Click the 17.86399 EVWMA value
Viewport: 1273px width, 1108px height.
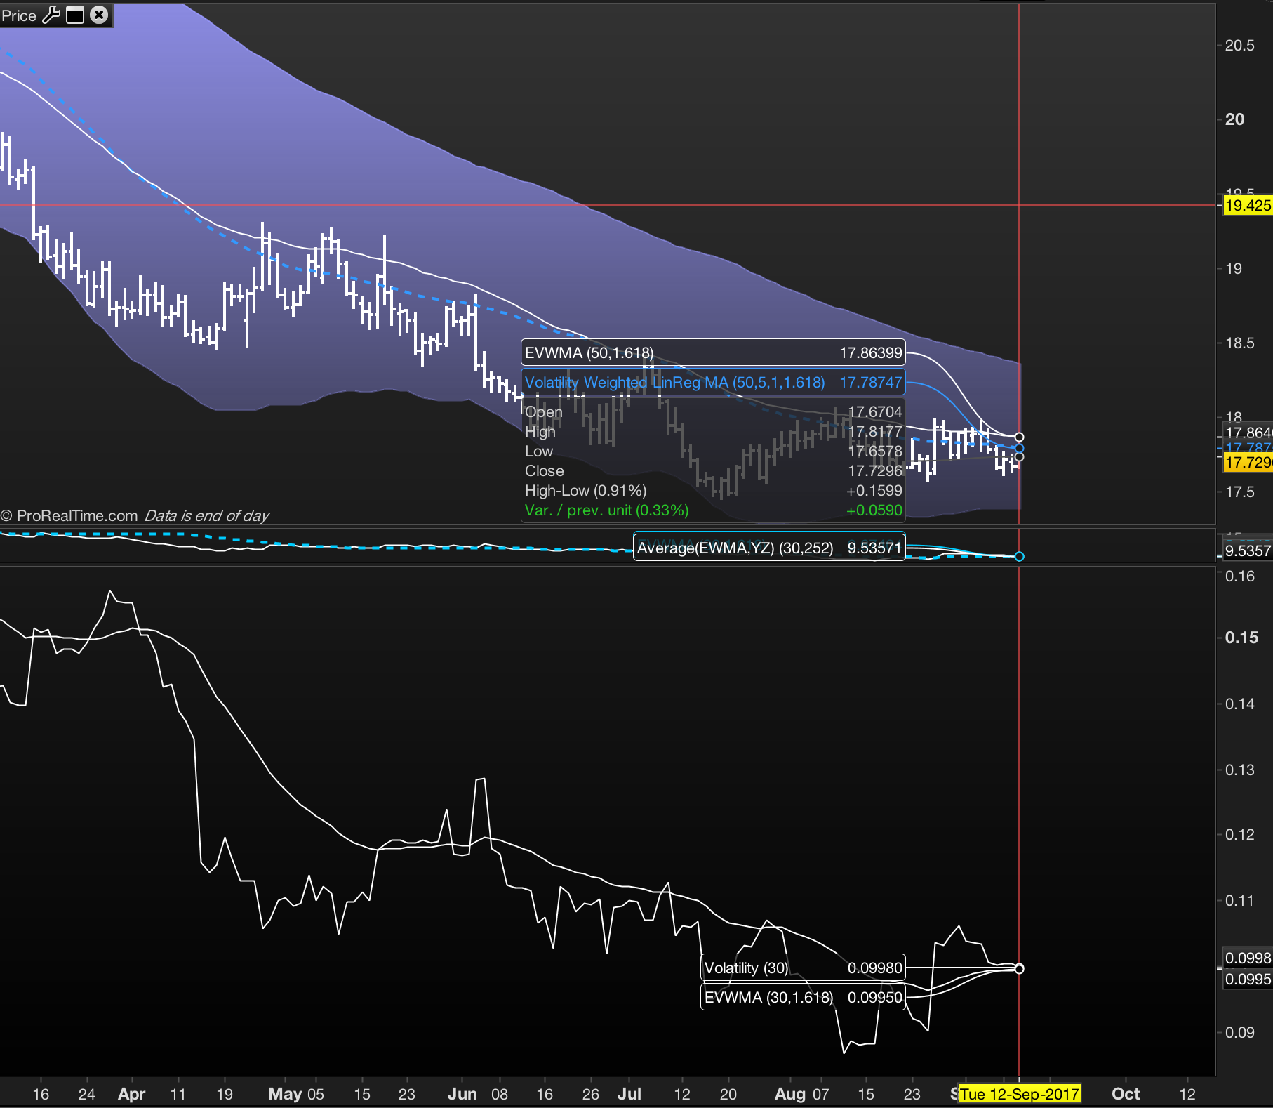pyautogui.click(x=871, y=353)
